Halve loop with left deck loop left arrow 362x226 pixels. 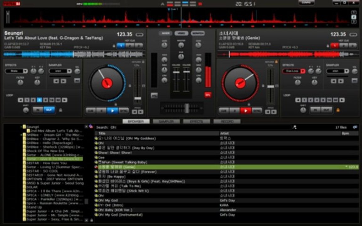20,100
